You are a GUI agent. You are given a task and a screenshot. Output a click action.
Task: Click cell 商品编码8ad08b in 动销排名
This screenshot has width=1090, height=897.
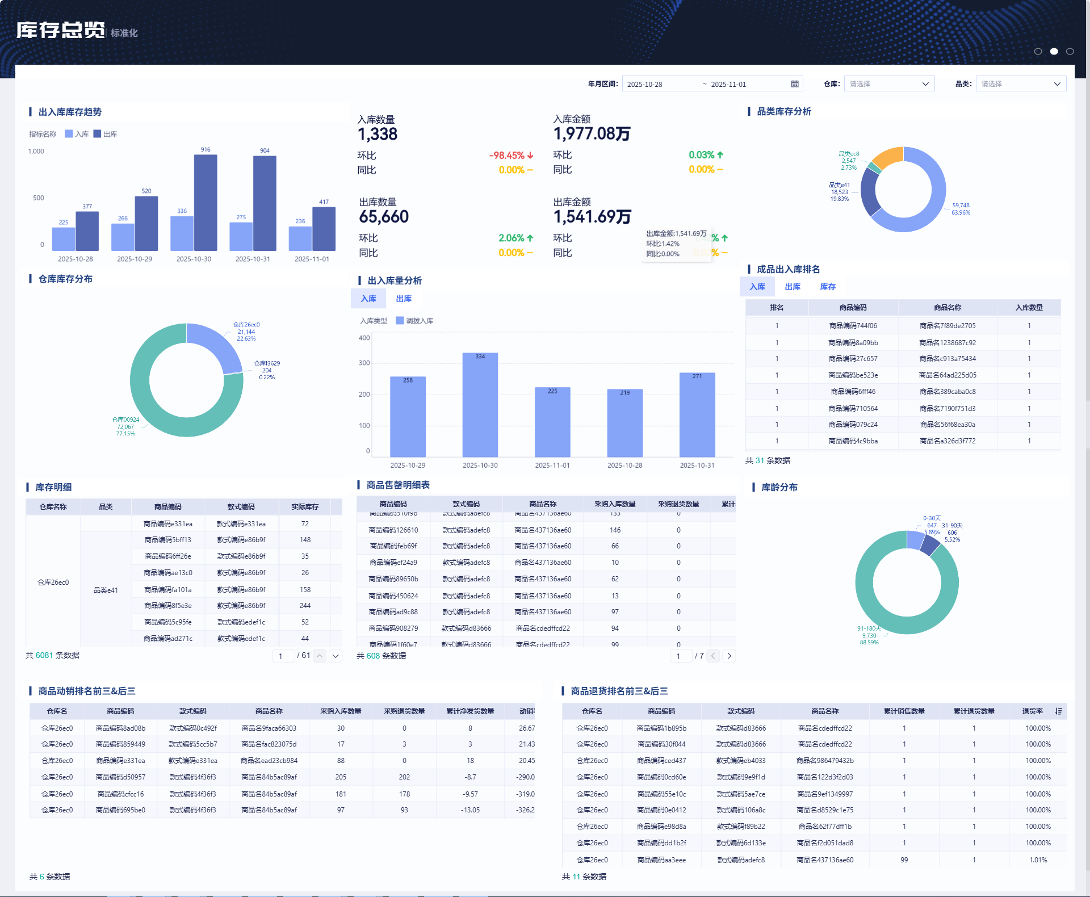coord(120,728)
